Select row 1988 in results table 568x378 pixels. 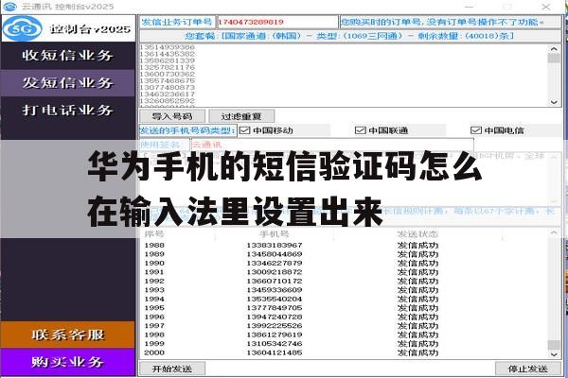tap(344, 246)
